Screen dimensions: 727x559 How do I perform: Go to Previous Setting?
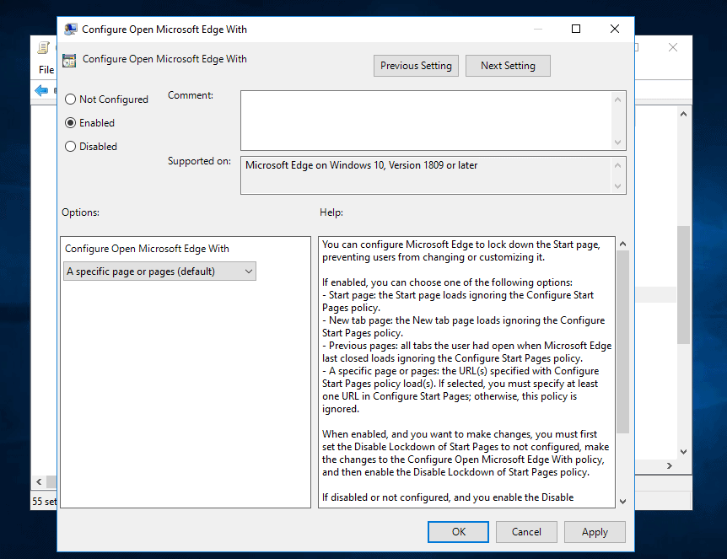[416, 66]
